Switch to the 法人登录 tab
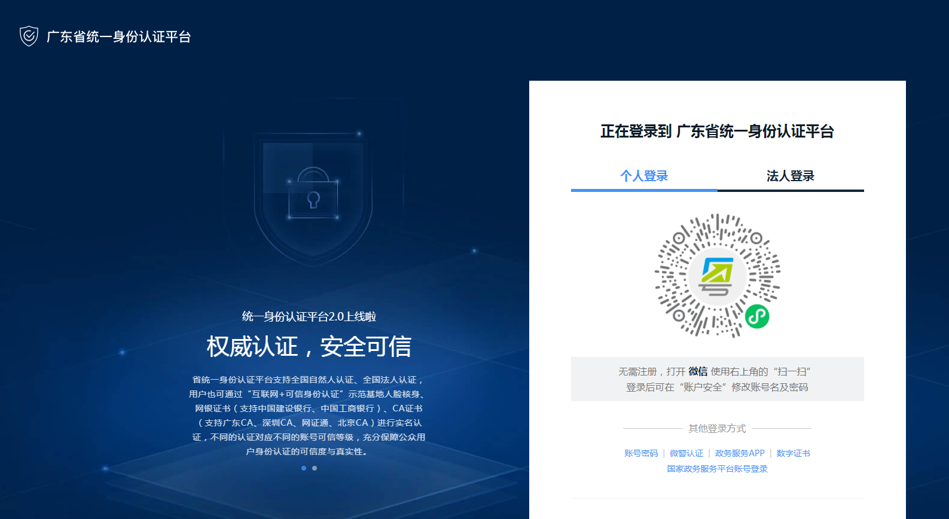 click(791, 176)
